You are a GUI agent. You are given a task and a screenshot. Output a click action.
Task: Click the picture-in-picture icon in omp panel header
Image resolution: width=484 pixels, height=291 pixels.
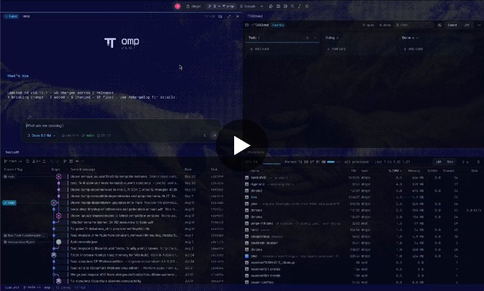[x=220, y=16]
